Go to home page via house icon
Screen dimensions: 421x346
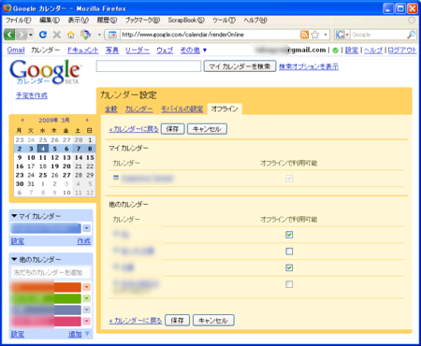point(71,35)
